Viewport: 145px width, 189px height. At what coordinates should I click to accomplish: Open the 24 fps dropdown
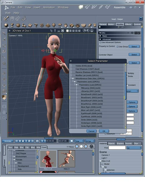pos(90,141)
